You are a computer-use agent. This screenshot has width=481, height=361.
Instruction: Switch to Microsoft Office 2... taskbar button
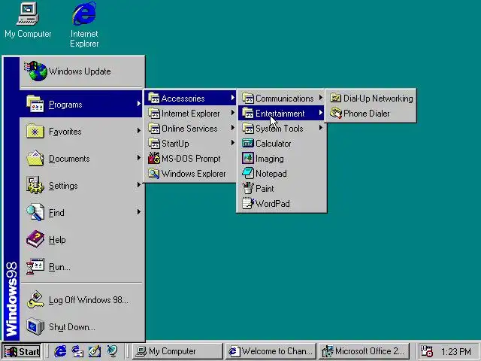click(364, 351)
